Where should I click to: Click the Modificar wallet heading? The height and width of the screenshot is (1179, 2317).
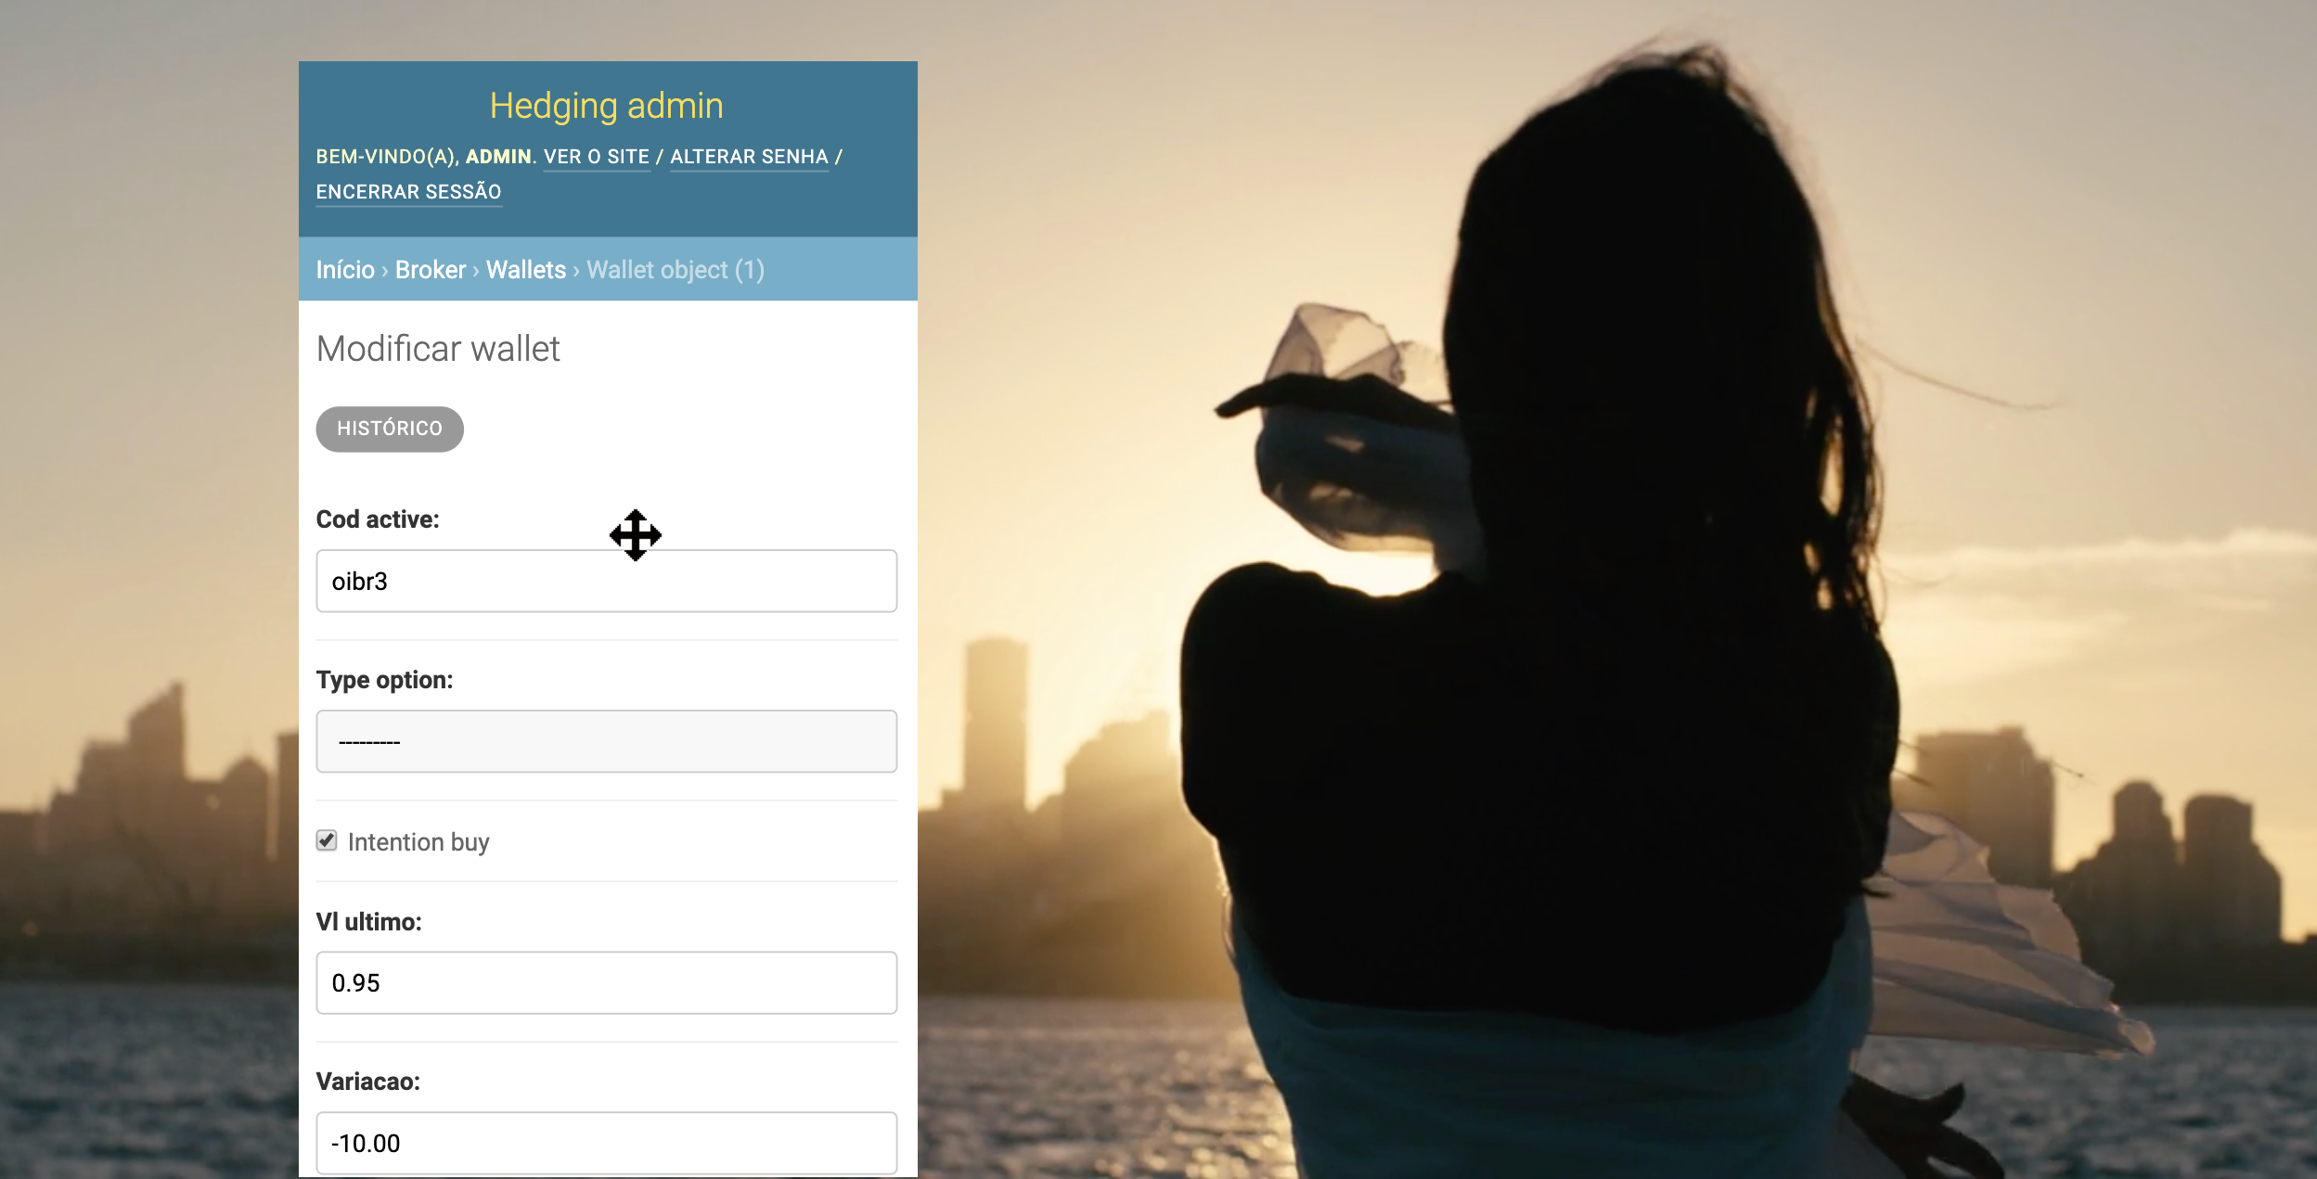[x=438, y=350]
